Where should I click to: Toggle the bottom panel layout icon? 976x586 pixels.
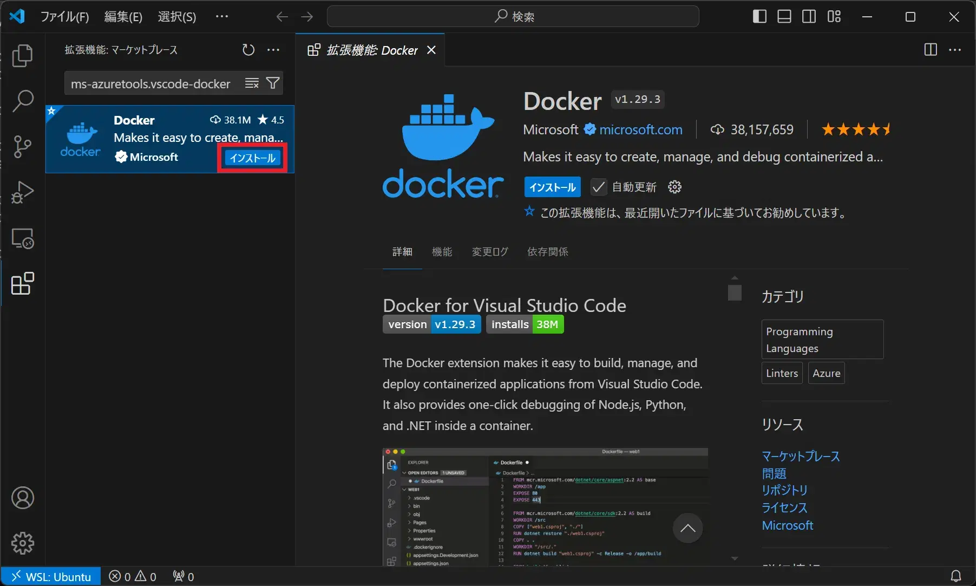(784, 17)
